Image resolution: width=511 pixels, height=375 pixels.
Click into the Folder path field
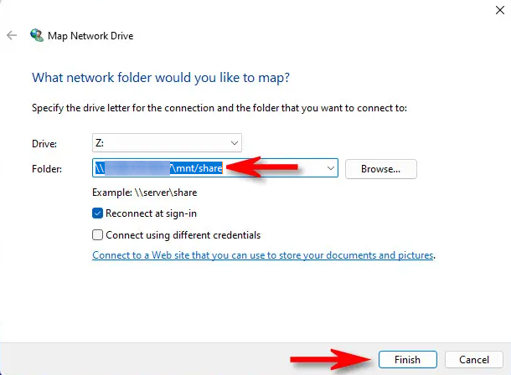[209, 168]
